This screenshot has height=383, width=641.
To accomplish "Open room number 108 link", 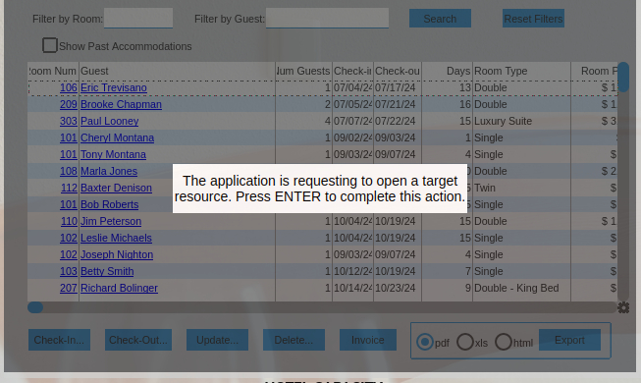I will (x=69, y=171).
